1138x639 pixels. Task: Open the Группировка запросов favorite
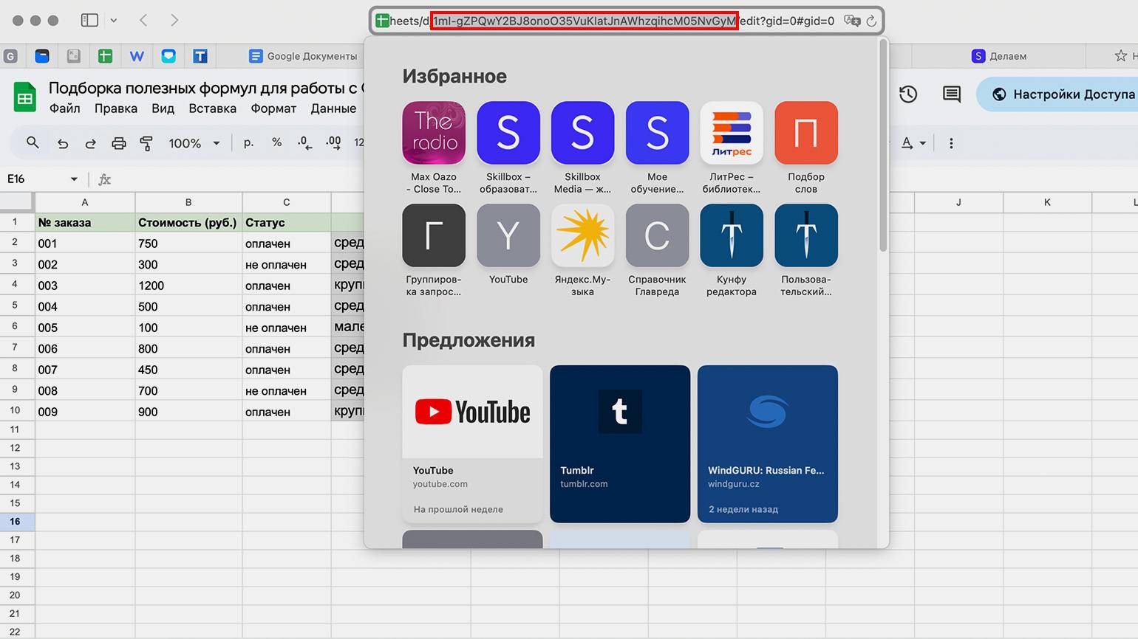pyautogui.click(x=434, y=250)
